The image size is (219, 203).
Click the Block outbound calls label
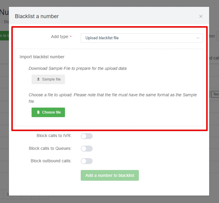(51, 161)
